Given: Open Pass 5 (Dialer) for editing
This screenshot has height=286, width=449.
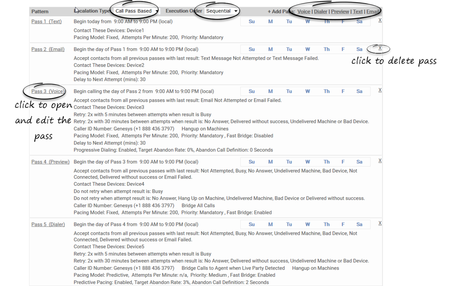Looking at the screenshot, I should 48,224.
